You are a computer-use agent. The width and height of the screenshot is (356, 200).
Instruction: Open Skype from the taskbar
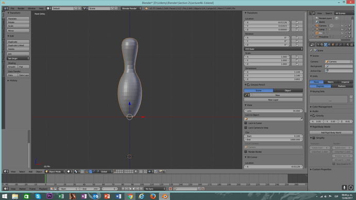38,196
